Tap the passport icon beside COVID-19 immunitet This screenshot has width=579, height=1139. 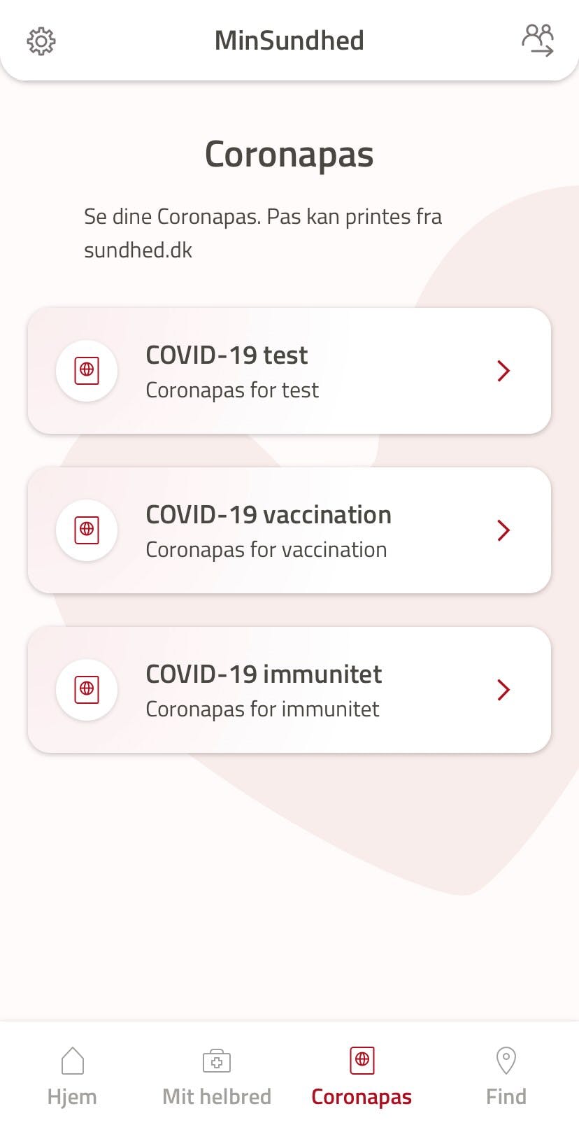pos(87,690)
